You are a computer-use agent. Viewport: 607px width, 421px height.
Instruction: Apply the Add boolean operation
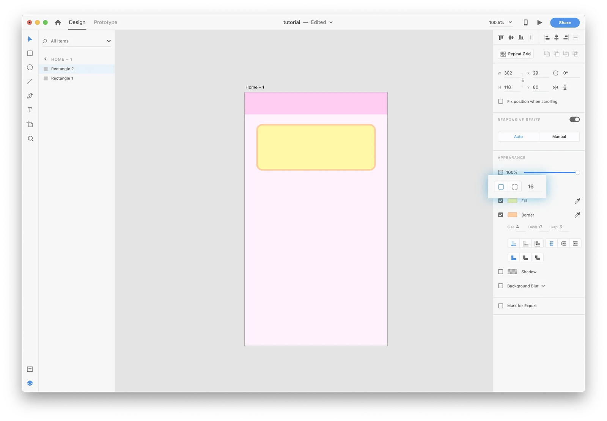click(x=547, y=54)
